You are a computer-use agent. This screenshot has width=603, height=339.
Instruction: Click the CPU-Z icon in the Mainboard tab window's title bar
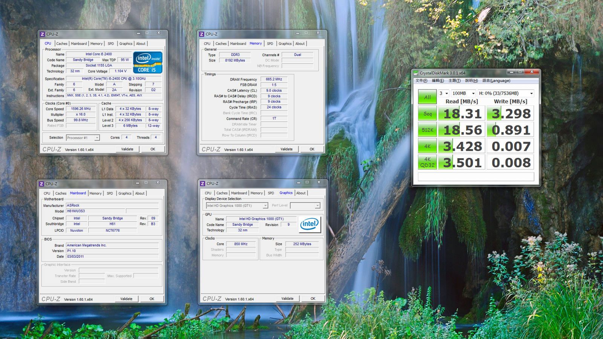pyautogui.click(x=41, y=184)
